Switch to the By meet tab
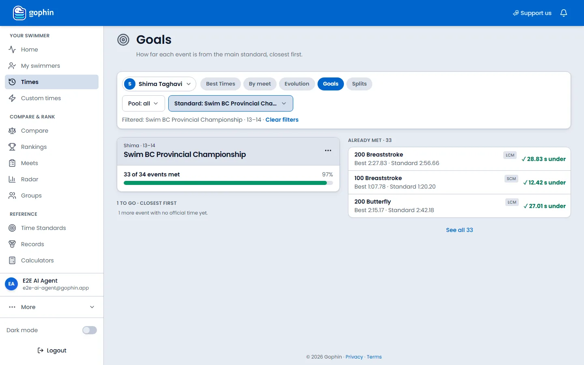Image resolution: width=584 pixels, height=365 pixels. point(260,84)
